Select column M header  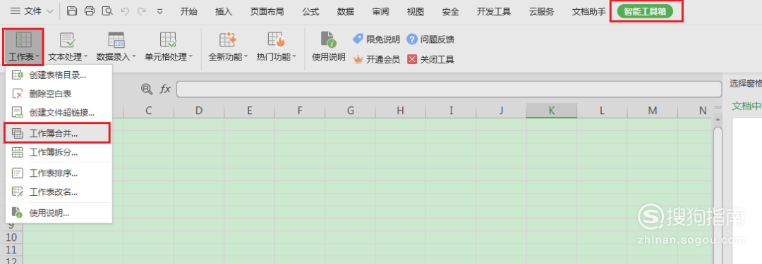click(652, 111)
